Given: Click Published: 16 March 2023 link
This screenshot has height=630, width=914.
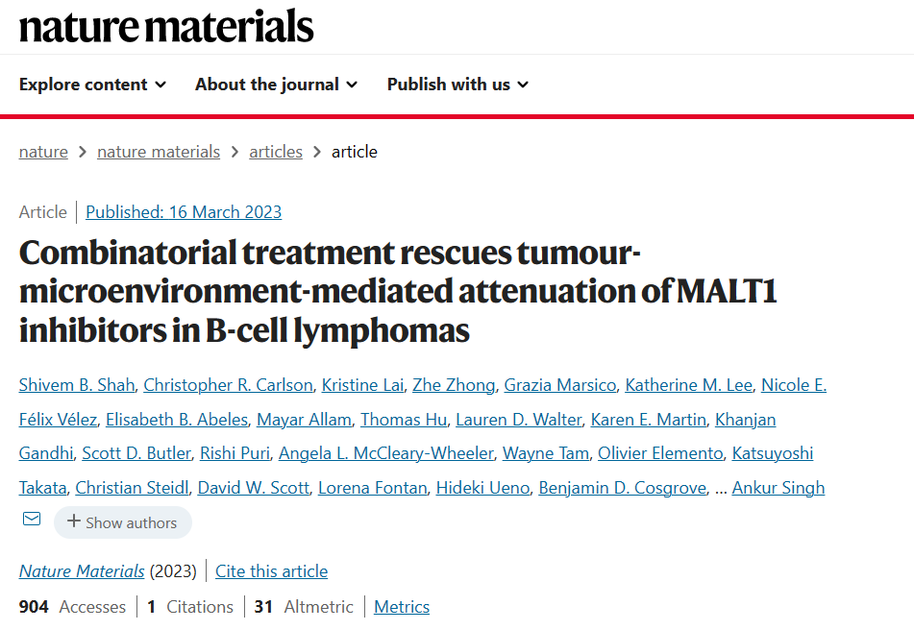Looking at the screenshot, I should (184, 212).
